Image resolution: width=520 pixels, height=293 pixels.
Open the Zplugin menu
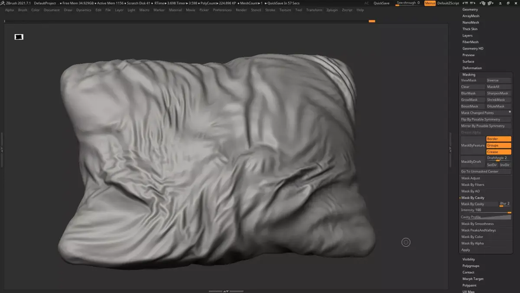coord(332,10)
